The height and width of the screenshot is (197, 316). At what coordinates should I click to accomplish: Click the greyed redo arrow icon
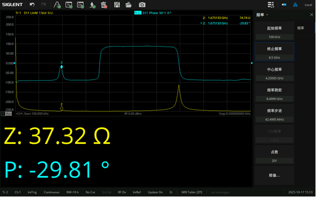click(43, 5)
